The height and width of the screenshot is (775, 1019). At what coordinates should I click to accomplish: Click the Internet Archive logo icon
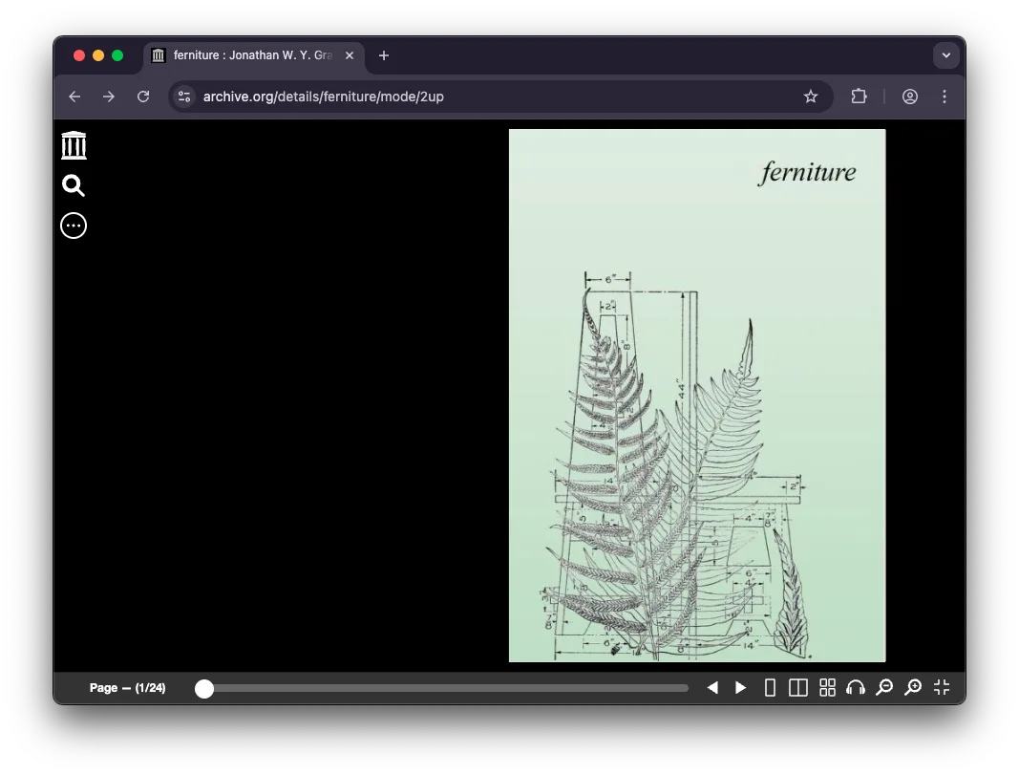coord(74,145)
